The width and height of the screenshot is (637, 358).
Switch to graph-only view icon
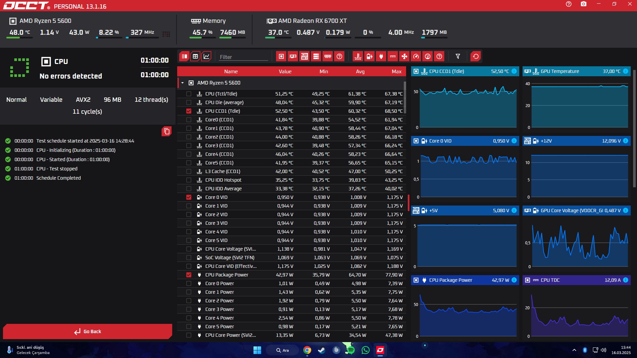point(206,56)
